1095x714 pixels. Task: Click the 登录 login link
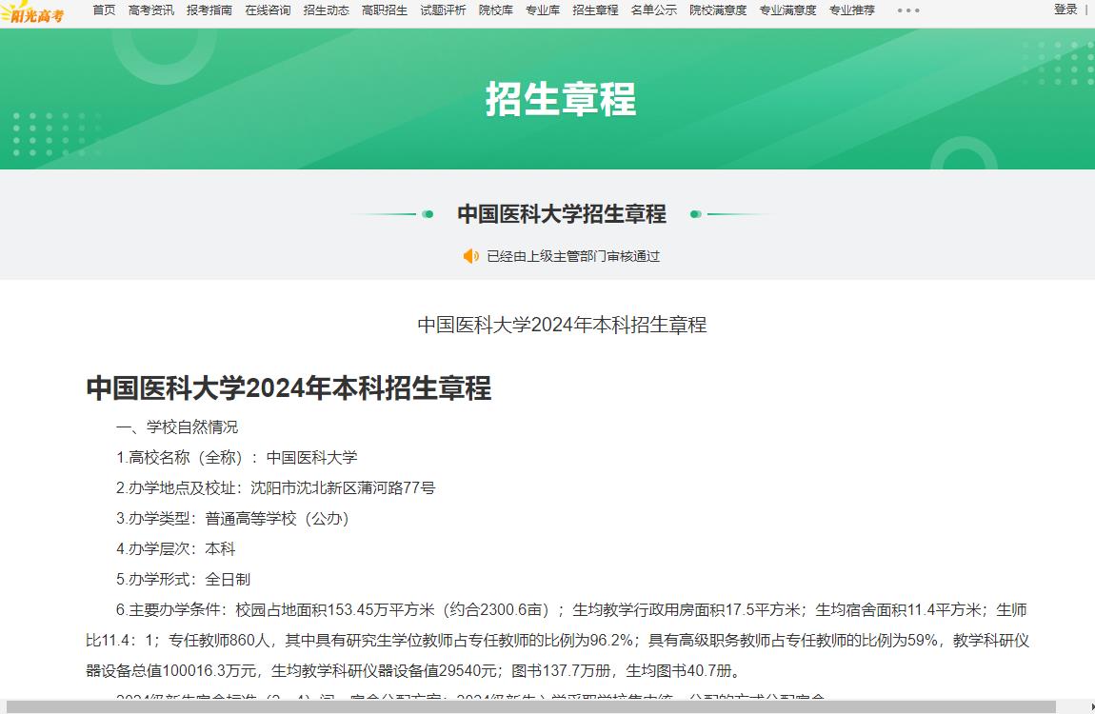tap(1065, 10)
